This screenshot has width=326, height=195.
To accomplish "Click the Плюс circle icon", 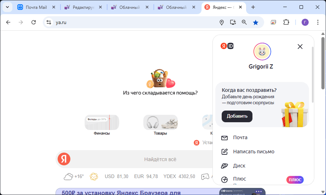I will tap(224, 179).
